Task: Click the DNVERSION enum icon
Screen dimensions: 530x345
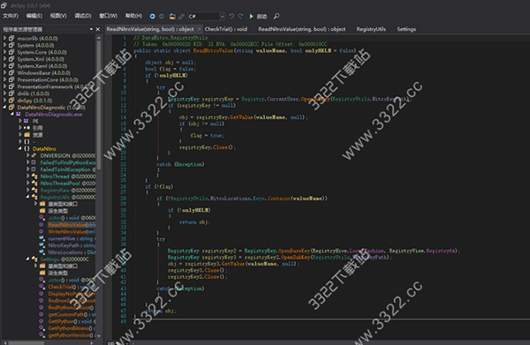Action: (x=34, y=155)
